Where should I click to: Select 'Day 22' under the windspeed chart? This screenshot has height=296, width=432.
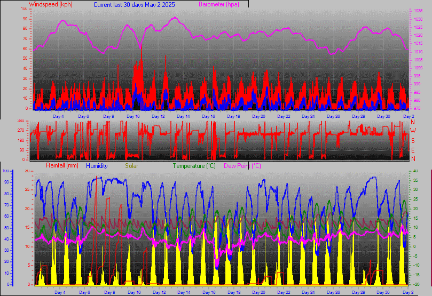click(284, 116)
